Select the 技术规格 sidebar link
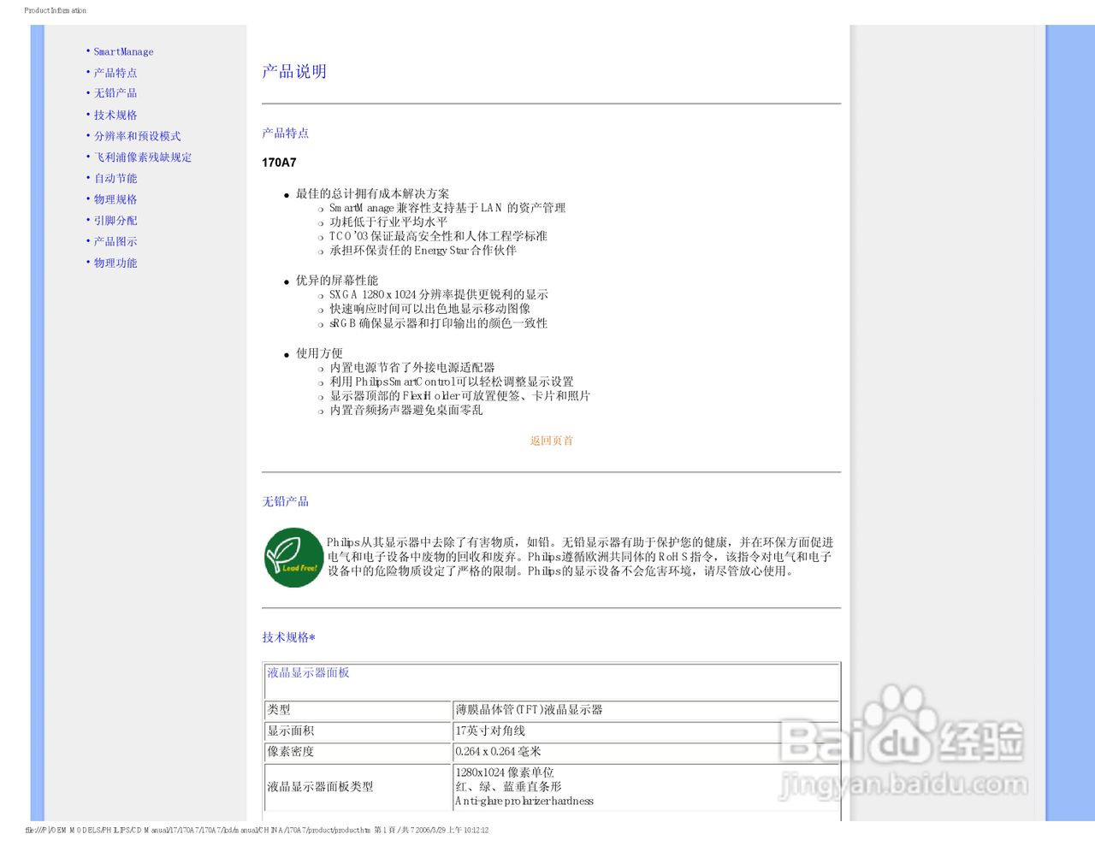 click(x=115, y=115)
